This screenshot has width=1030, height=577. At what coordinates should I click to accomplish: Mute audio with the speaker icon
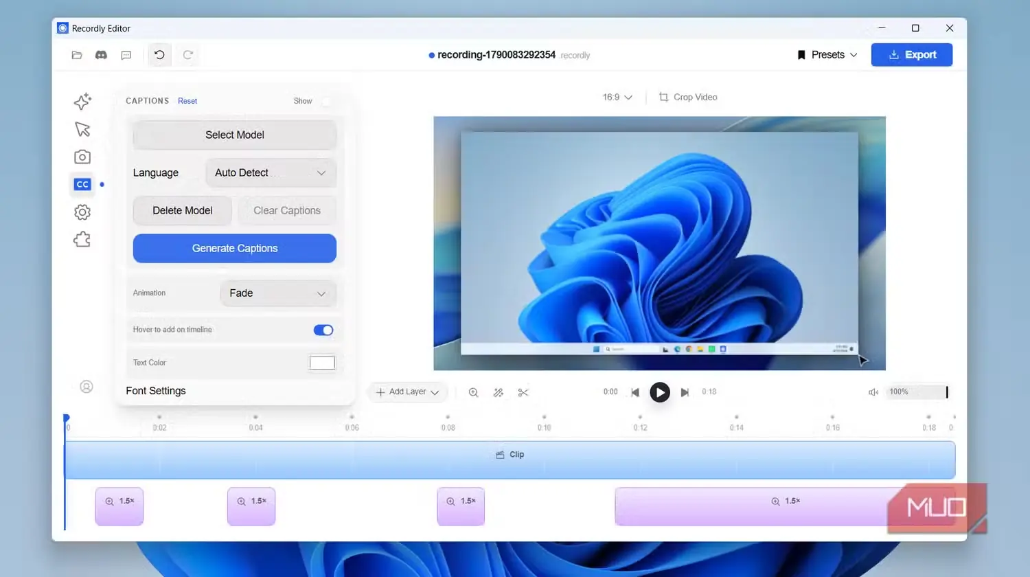click(873, 392)
